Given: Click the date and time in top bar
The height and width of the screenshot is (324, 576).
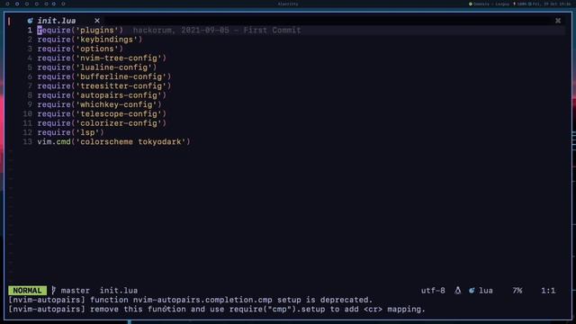Looking at the screenshot, I should pos(552,4).
